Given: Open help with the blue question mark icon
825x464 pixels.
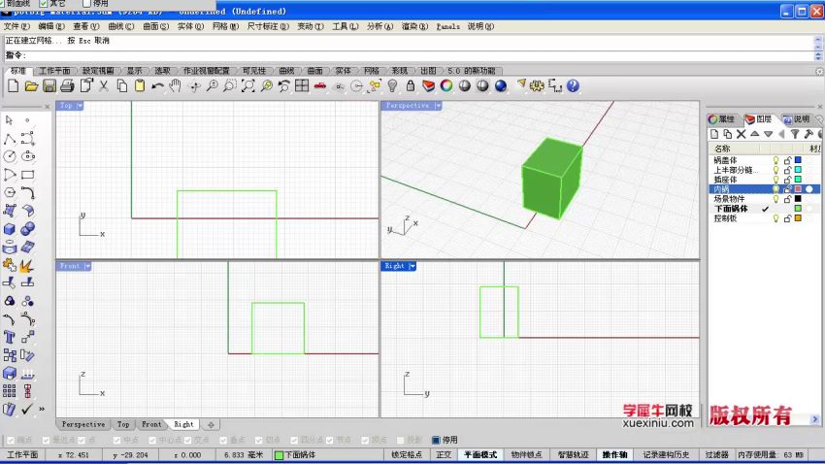Looking at the screenshot, I should [573, 85].
